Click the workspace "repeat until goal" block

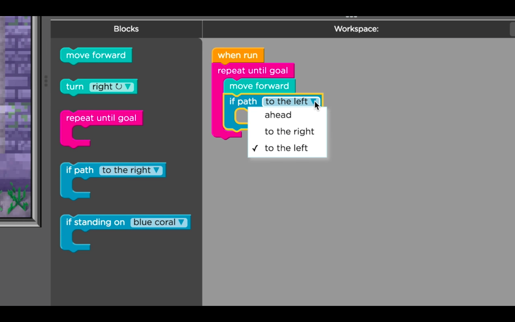point(252,71)
